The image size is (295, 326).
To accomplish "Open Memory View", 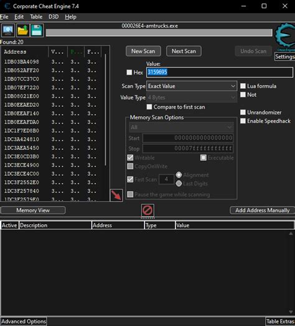I will (x=33, y=211).
